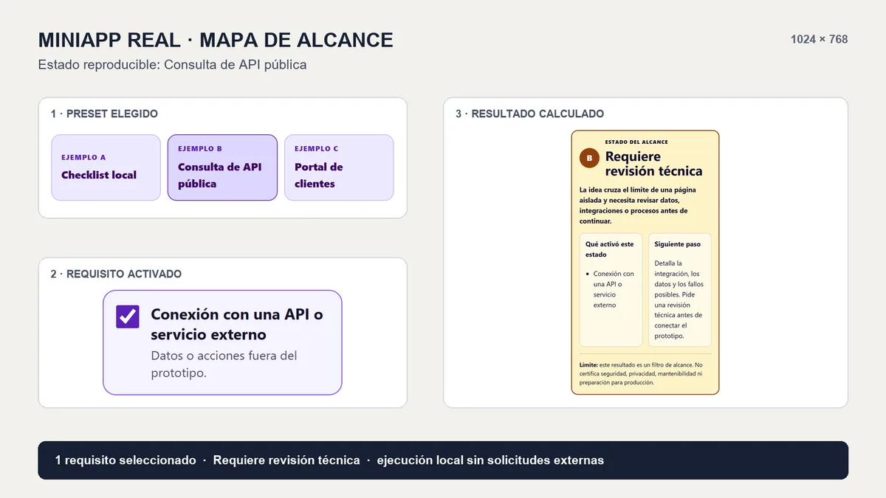Image resolution: width=886 pixels, height=498 pixels.
Task: Click the Límite disclaimer note
Action: click(x=642, y=374)
